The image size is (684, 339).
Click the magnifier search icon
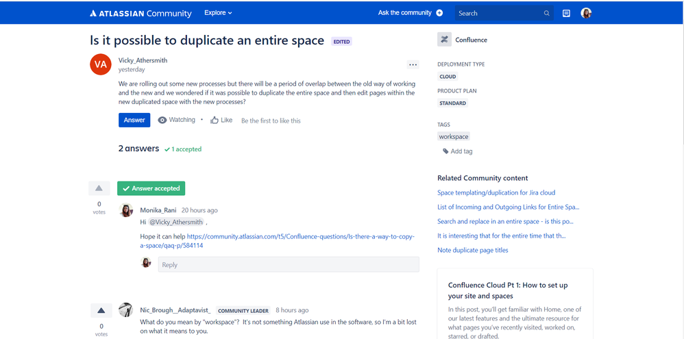[547, 13]
